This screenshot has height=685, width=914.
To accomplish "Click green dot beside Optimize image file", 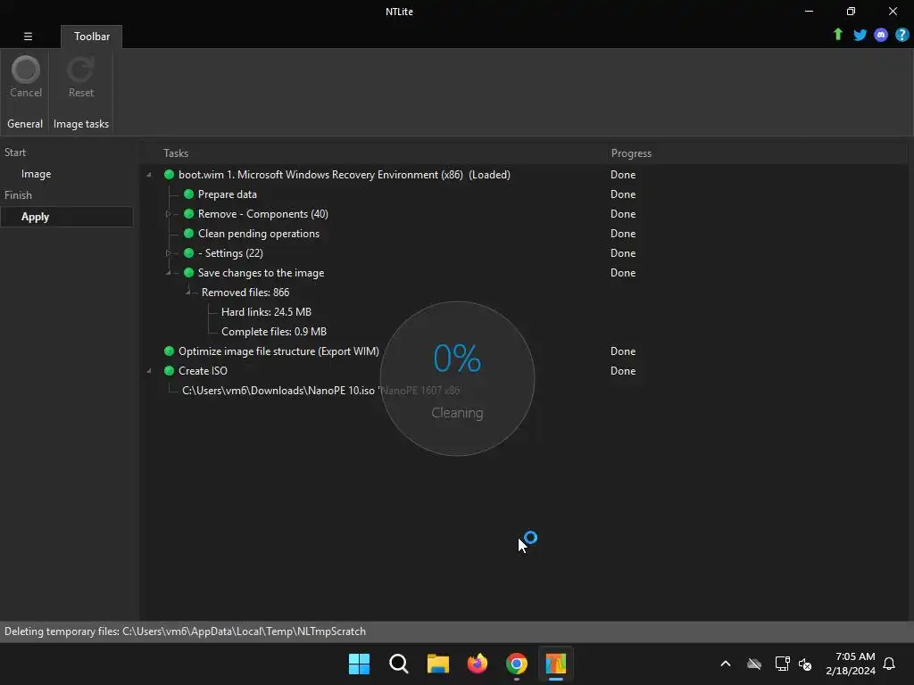I will [169, 351].
